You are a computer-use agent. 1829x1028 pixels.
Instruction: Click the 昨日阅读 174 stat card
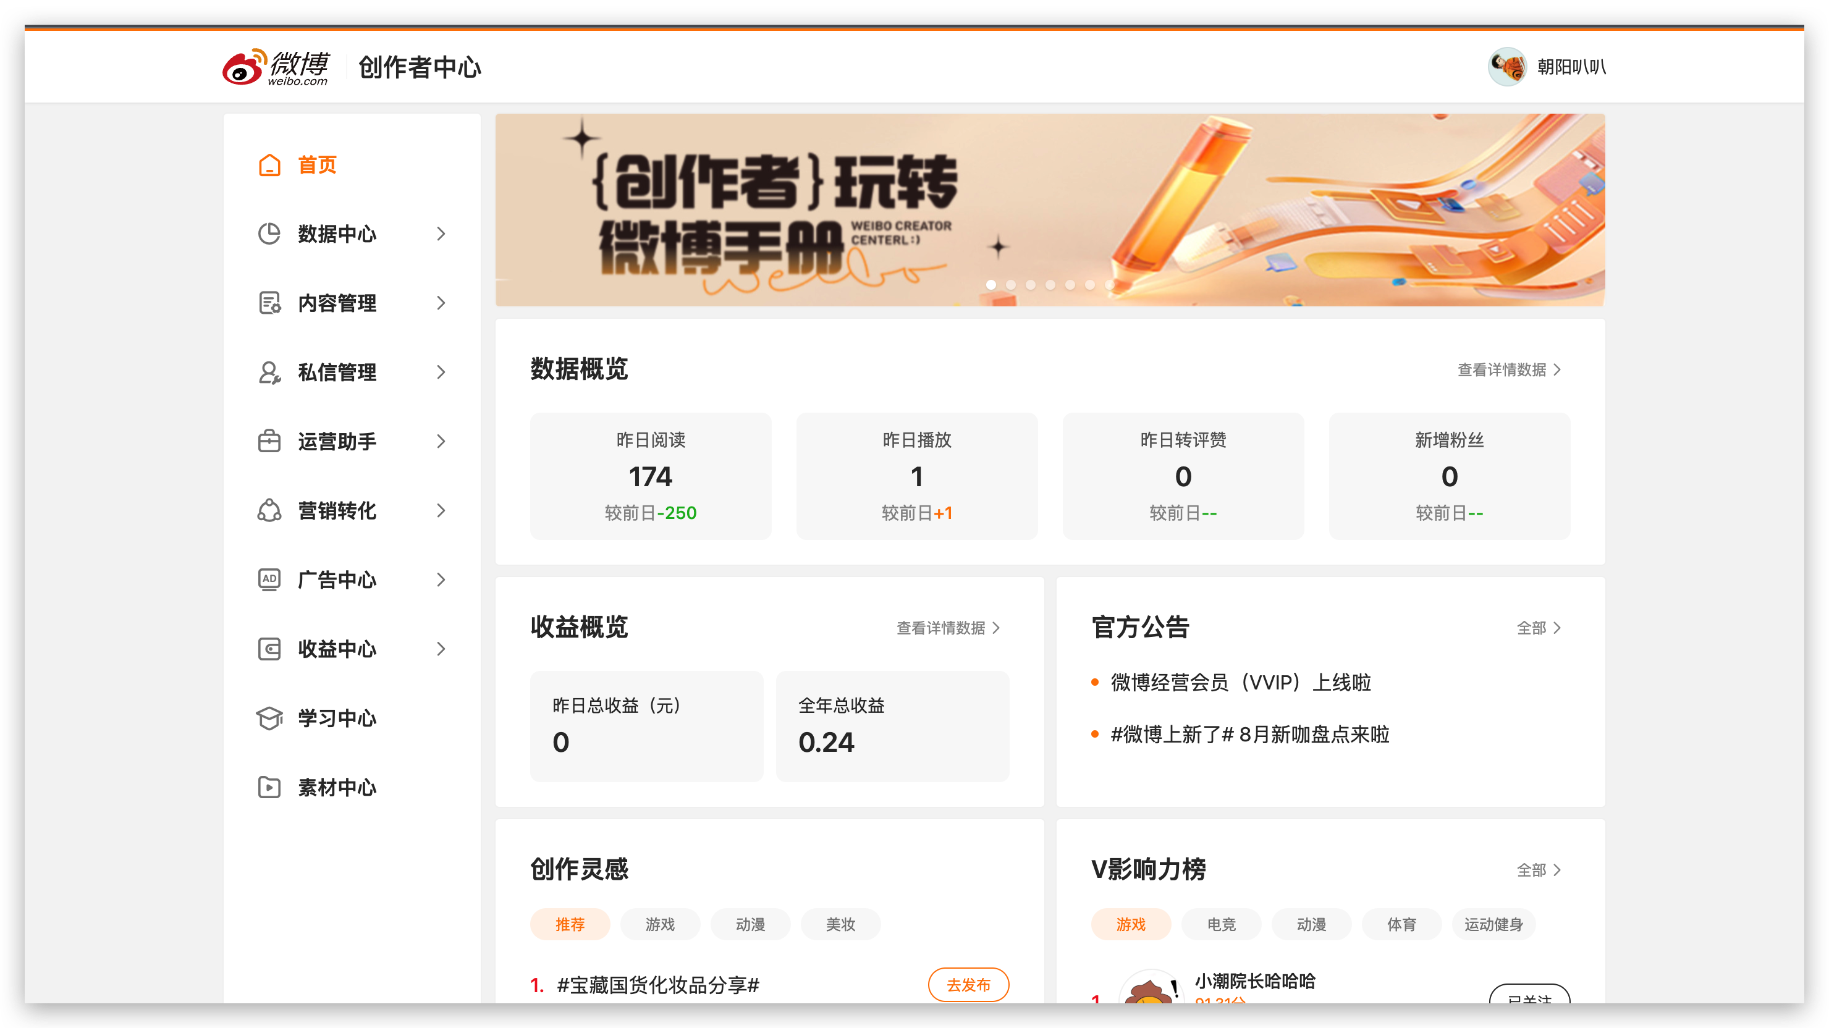651,476
